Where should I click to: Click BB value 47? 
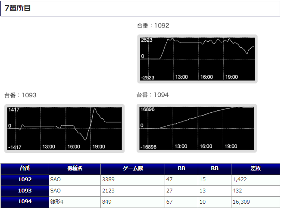click(169, 180)
